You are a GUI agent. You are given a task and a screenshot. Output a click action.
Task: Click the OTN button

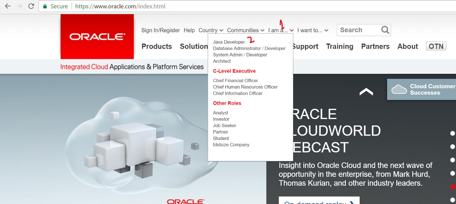(436, 46)
